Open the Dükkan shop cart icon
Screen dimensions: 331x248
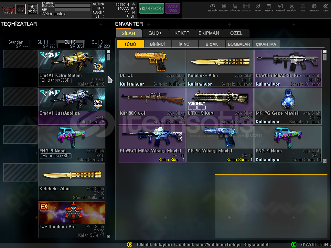[235, 8]
